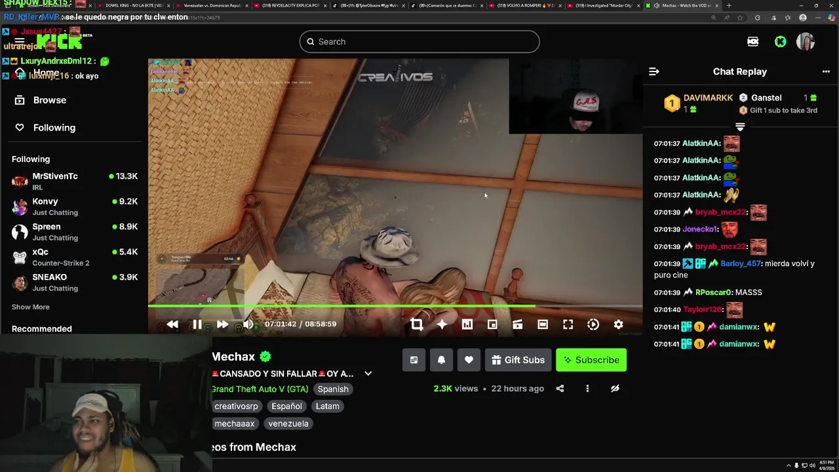Collapse the Chat Replay panel
The image size is (839, 472).
click(654, 71)
